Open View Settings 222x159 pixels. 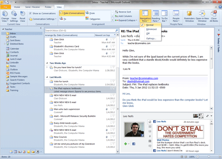[x=14, y=16]
